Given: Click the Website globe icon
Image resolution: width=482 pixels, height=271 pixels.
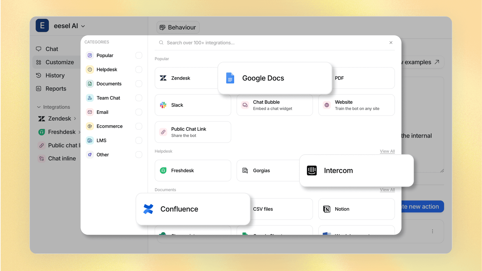Looking at the screenshot, I should pyautogui.click(x=326, y=105).
